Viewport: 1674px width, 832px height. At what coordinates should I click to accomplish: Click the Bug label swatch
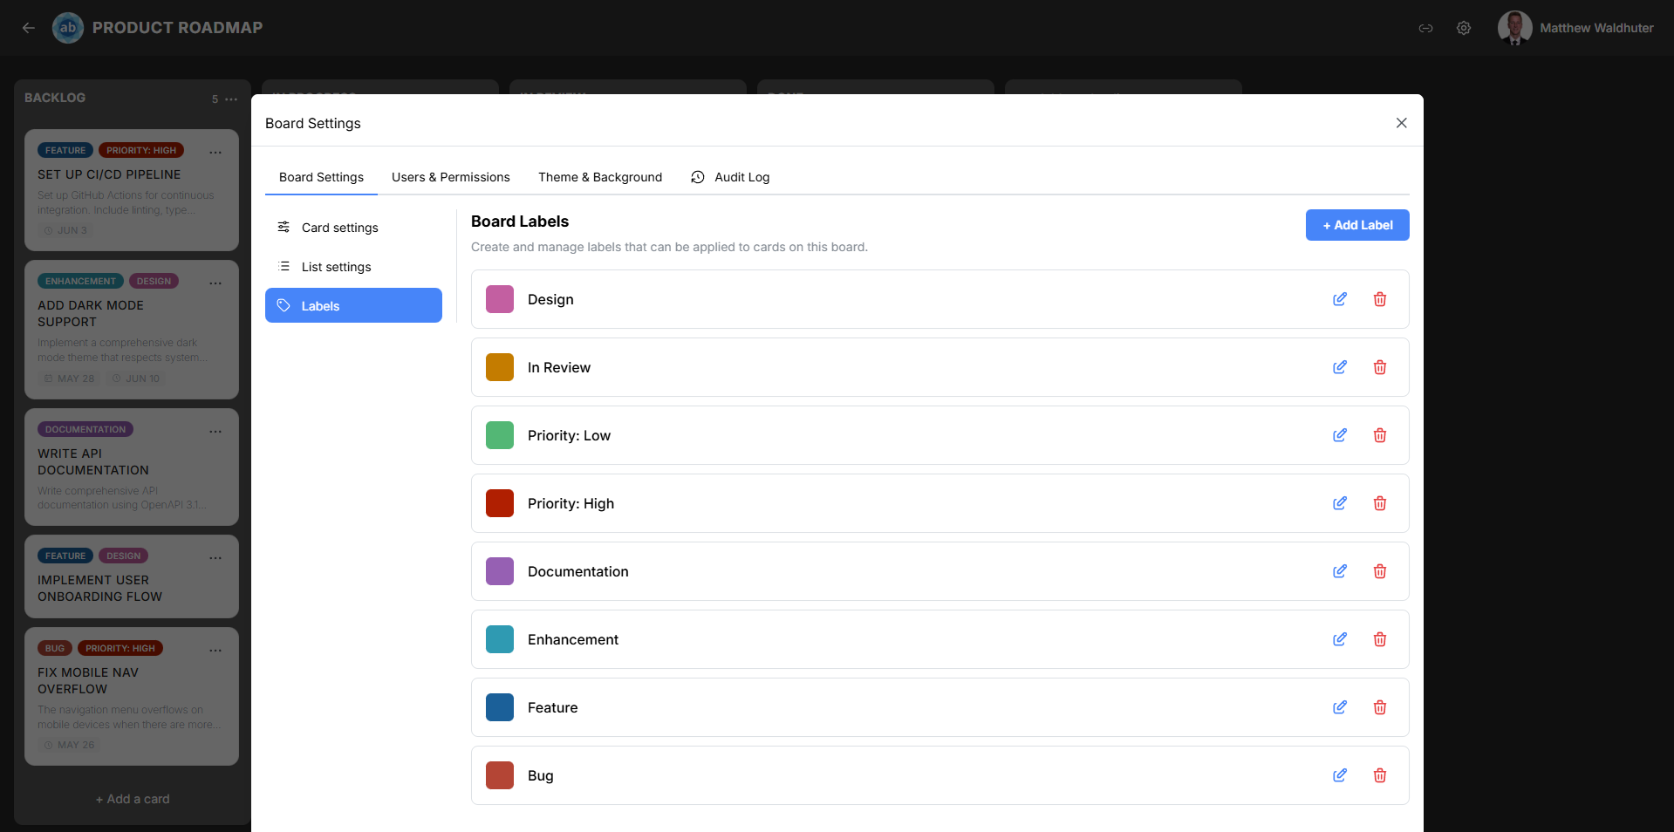coord(500,775)
